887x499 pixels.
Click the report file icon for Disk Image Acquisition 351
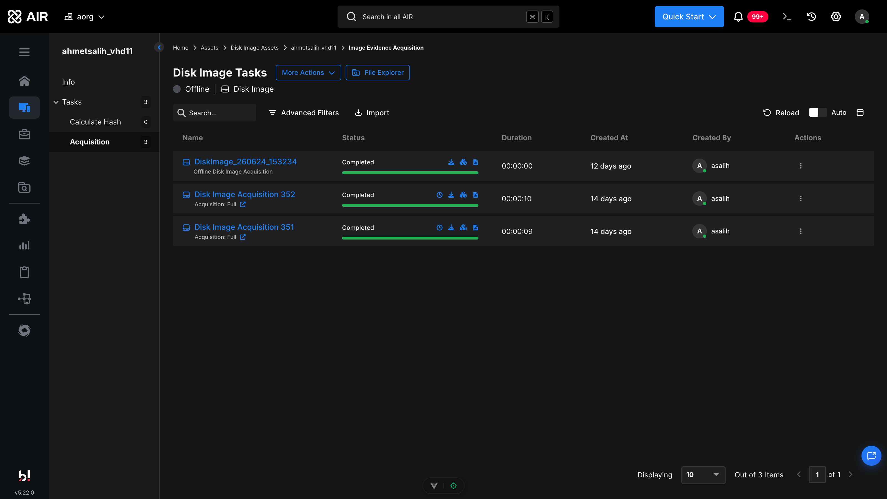click(x=476, y=228)
